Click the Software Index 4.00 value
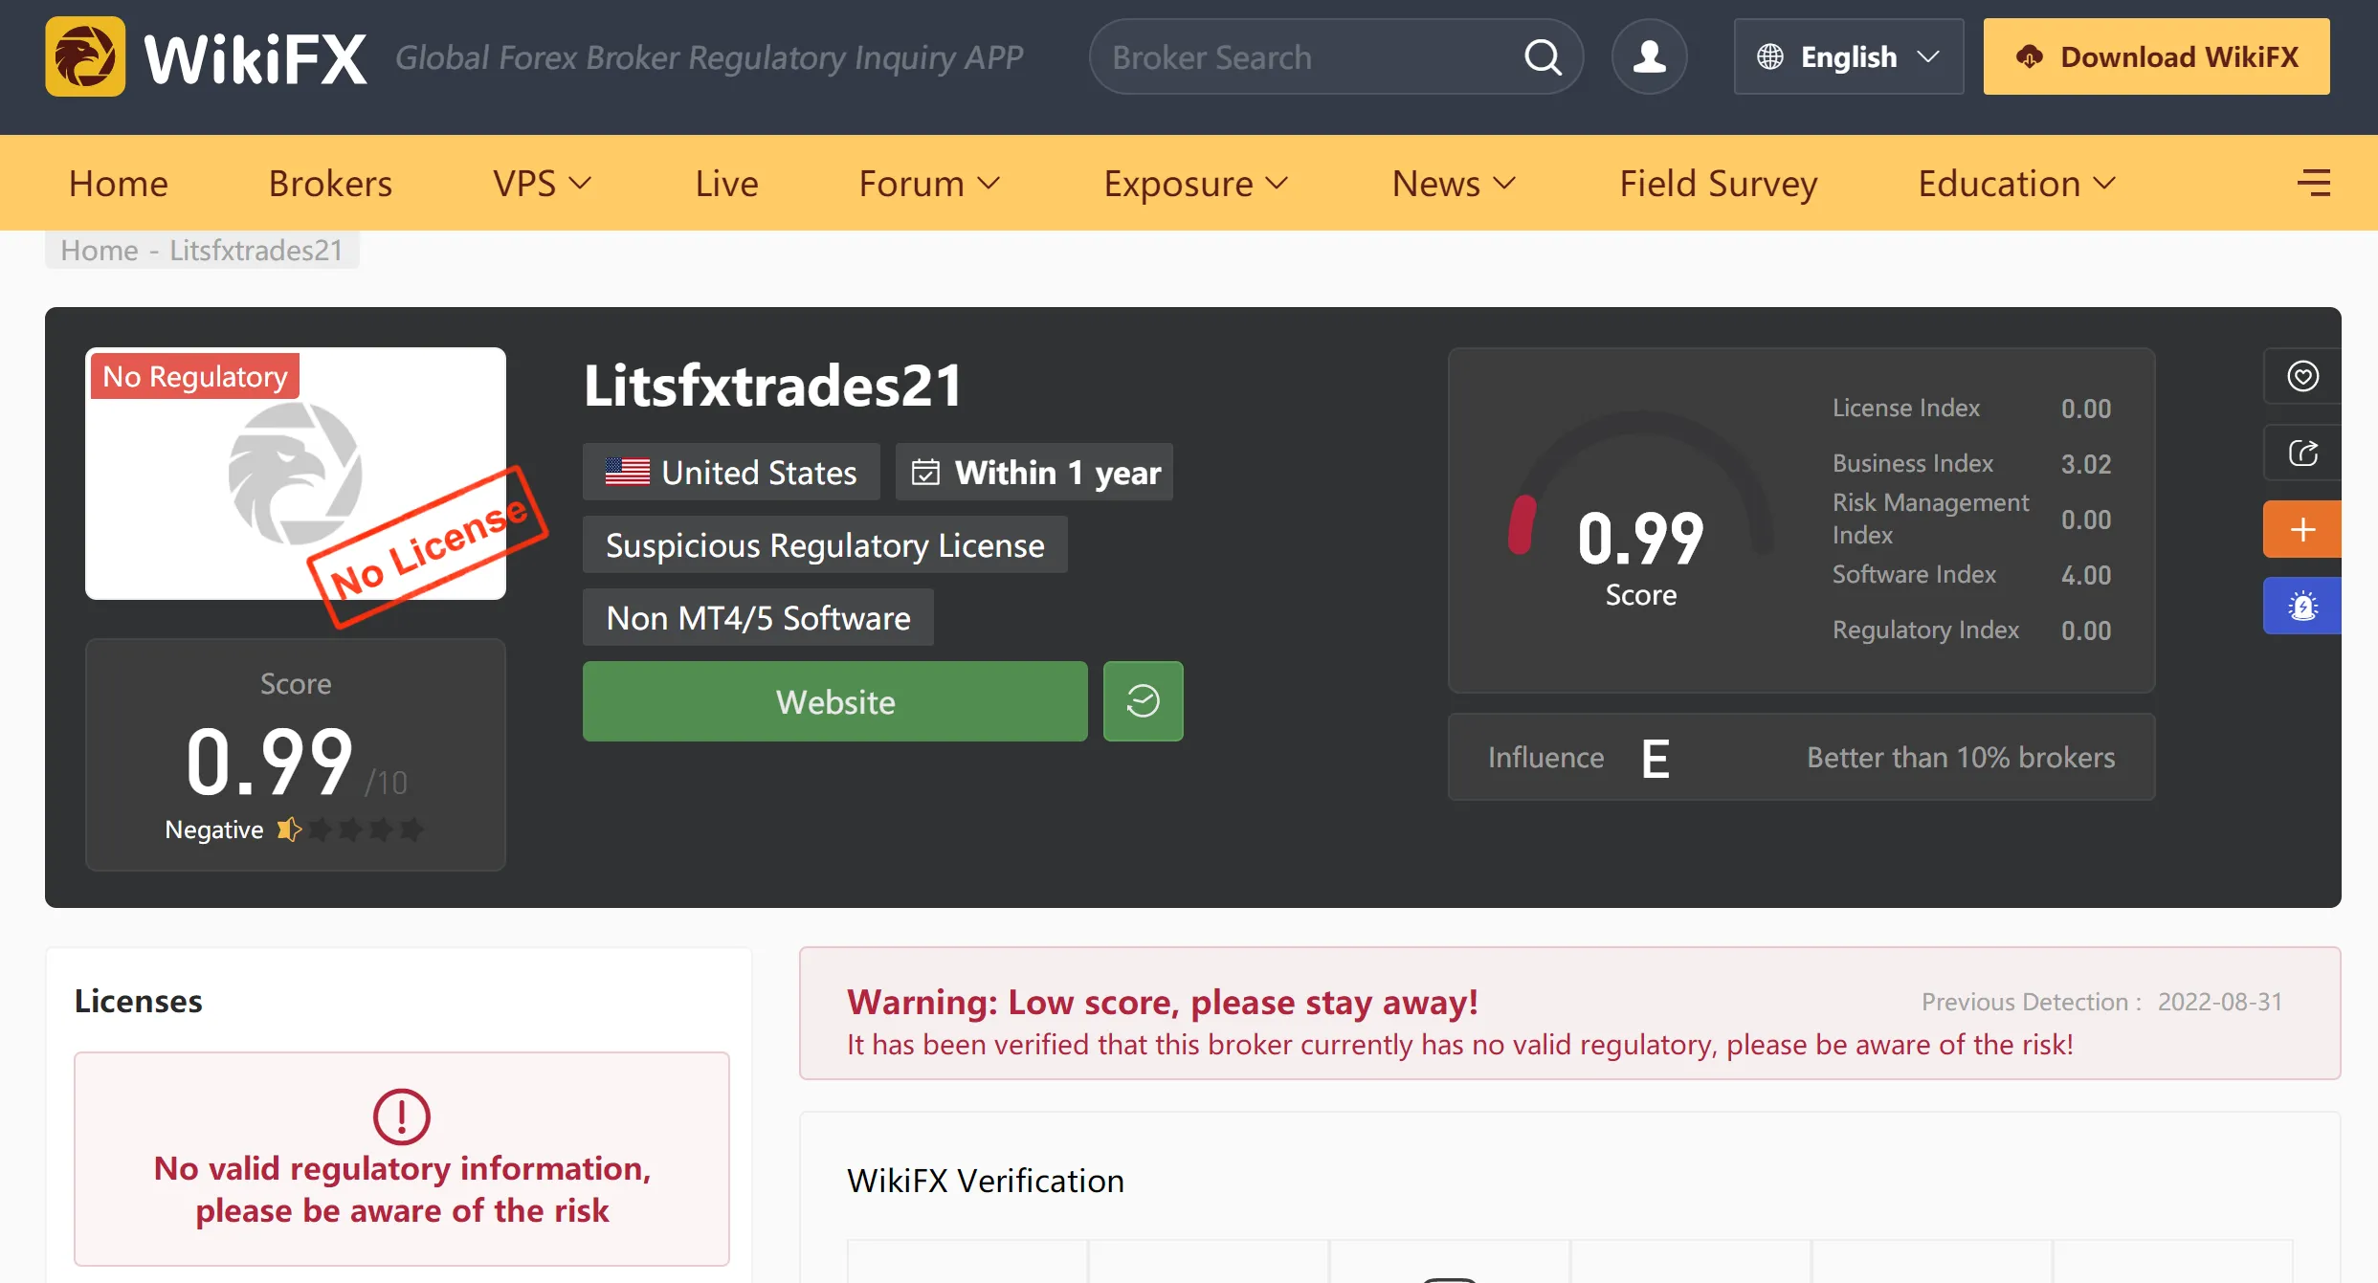The image size is (2378, 1283). pyautogui.click(x=2086, y=575)
